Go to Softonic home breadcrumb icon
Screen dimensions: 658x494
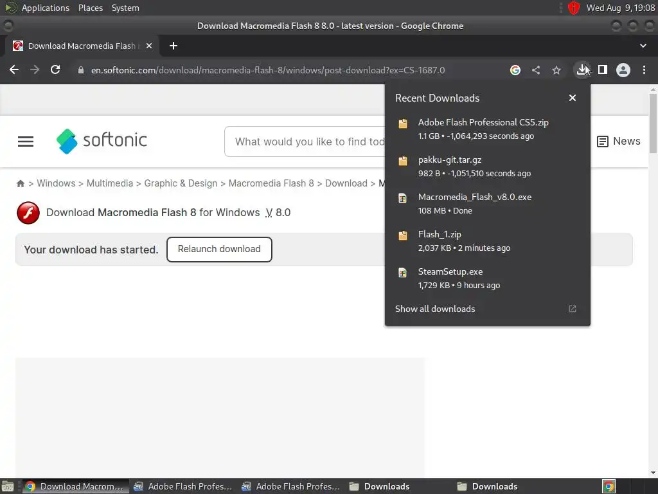click(x=20, y=183)
